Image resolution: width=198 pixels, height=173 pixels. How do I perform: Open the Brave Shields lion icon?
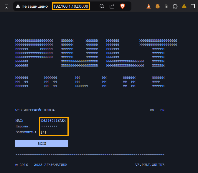123,6
